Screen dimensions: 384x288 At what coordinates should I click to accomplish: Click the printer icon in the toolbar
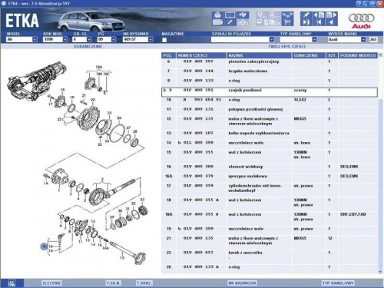click(217, 15)
